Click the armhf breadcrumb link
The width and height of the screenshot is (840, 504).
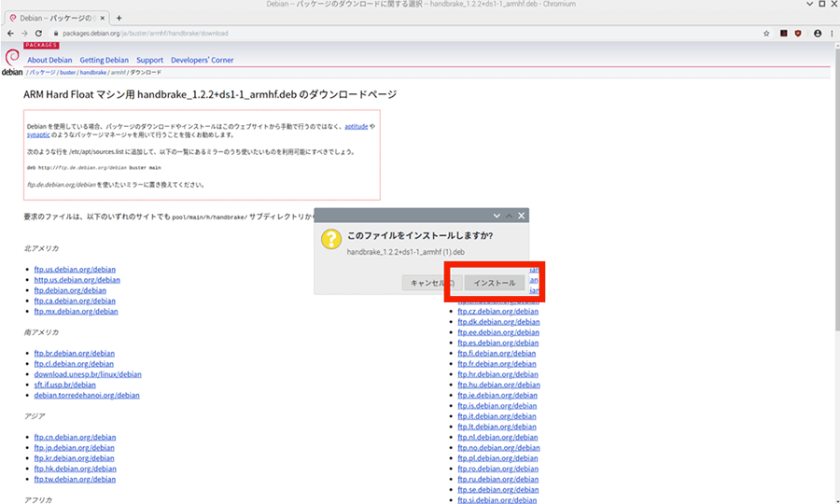click(x=118, y=72)
